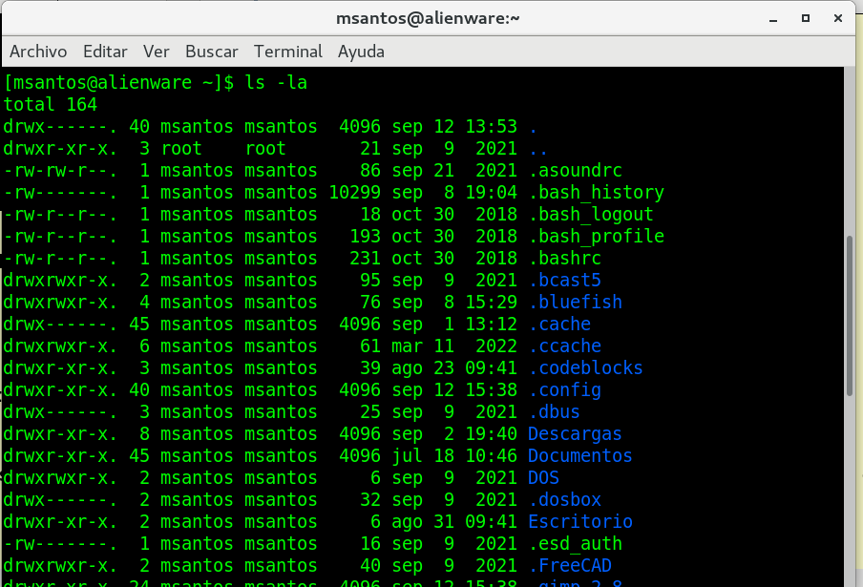
Task: Maximize the terminal window
Action: 807,18
